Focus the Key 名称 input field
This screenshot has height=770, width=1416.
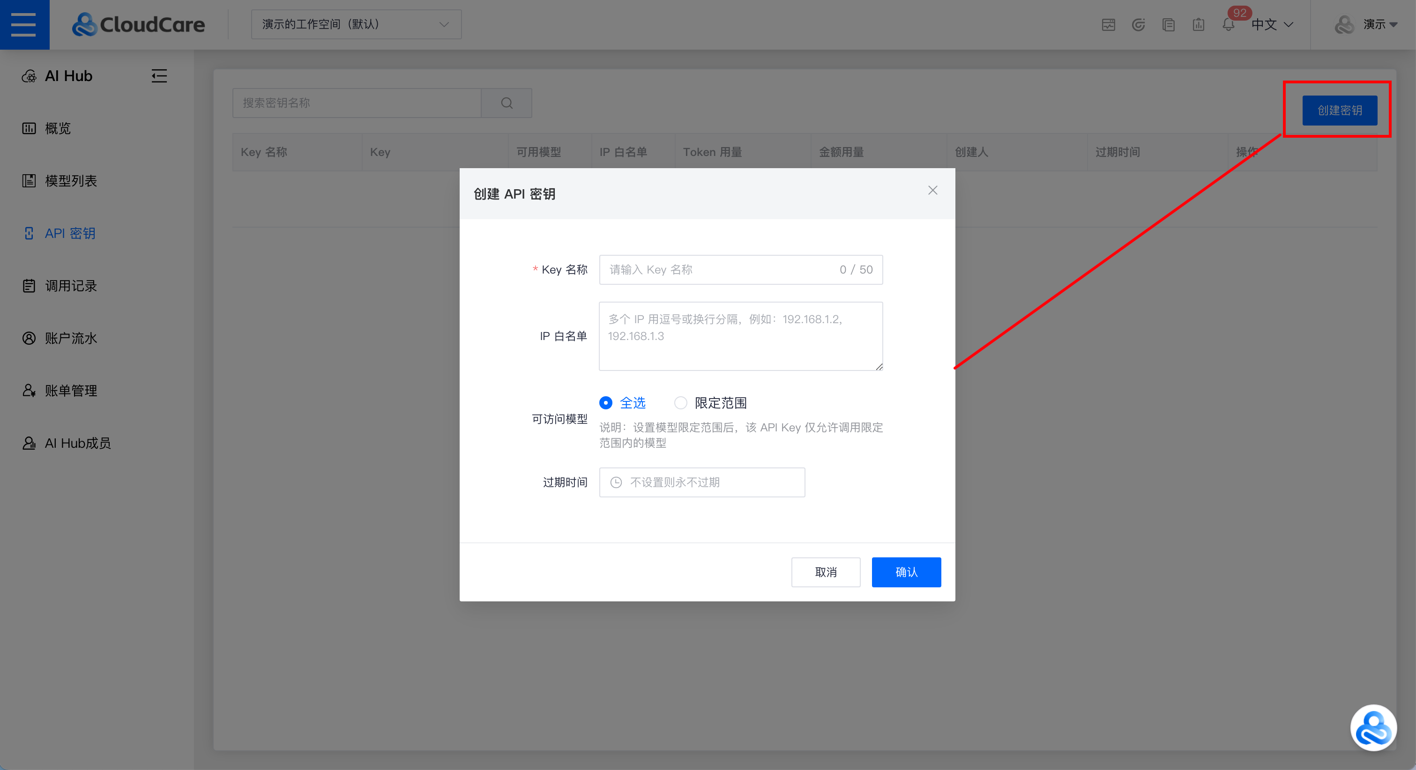pyautogui.click(x=740, y=270)
